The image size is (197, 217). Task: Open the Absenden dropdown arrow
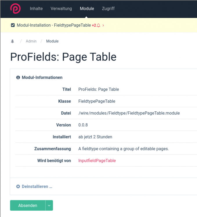tap(49, 205)
